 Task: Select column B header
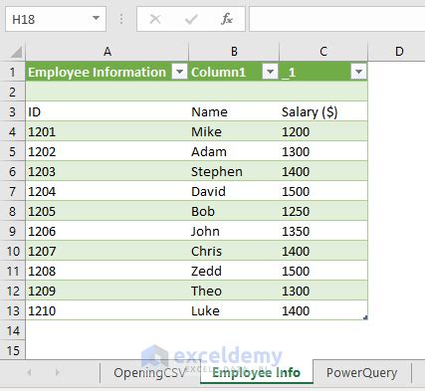point(234,52)
